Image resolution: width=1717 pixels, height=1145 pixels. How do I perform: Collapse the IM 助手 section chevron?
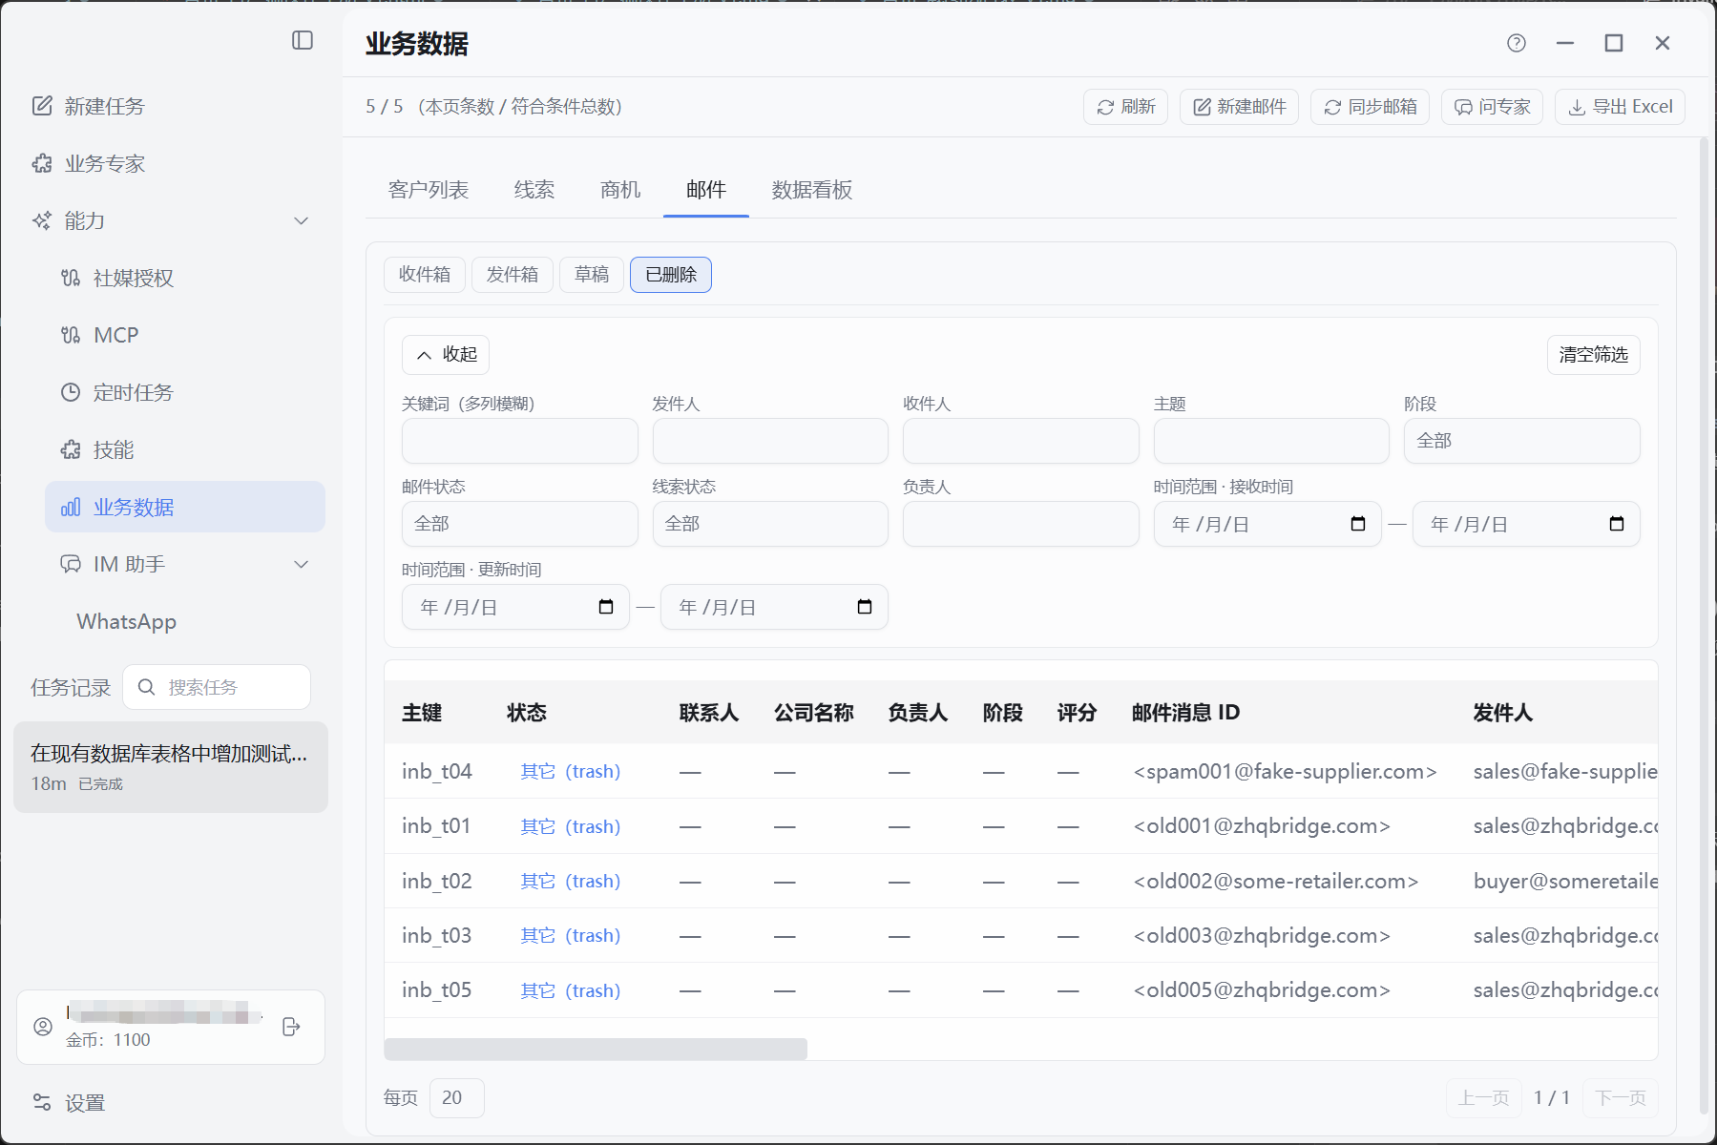302,564
